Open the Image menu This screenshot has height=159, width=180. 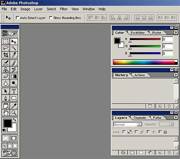[x=25, y=9]
